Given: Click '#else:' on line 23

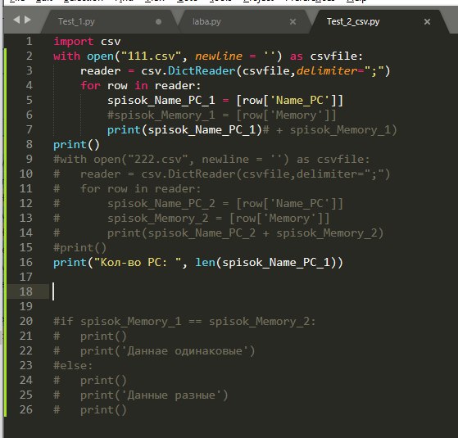Looking at the screenshot, I should [73, 366].
